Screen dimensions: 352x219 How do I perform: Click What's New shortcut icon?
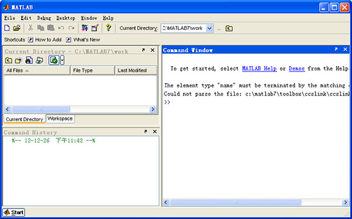pyautogui.click(x=69, y=40)
